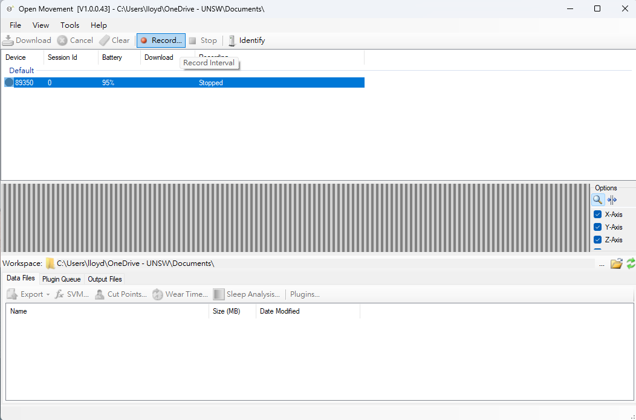The image size is (636, 420).
Task: Select device 89350 row
Action: (x=184, y=83)
